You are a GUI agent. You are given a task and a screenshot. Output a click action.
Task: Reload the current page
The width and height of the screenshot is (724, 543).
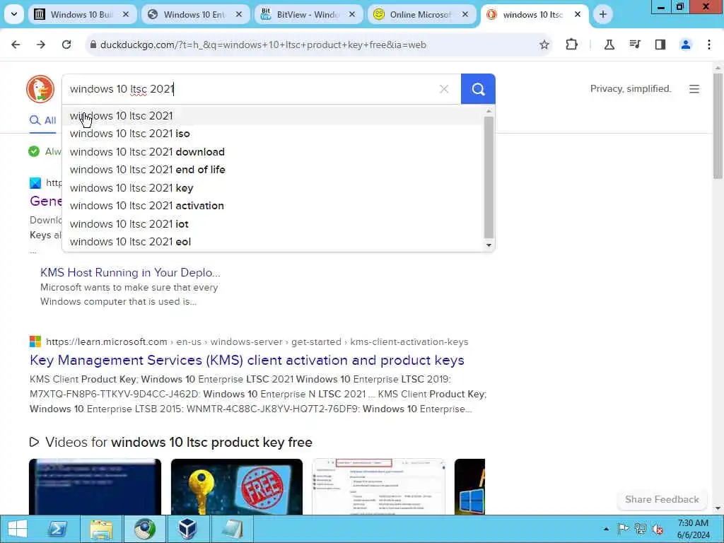[x=66, y=45]
